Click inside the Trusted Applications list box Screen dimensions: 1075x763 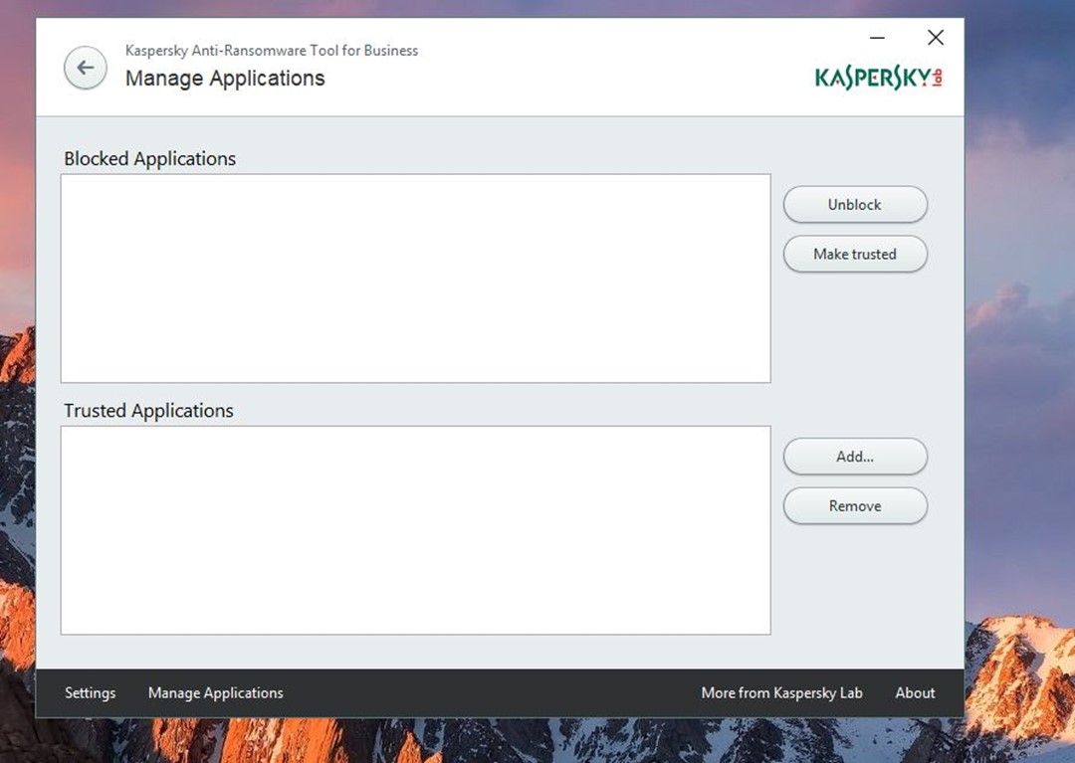[415, 530]
